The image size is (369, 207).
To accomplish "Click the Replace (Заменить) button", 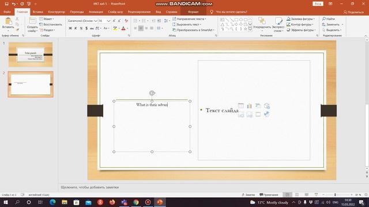I will tap(333, 24).
